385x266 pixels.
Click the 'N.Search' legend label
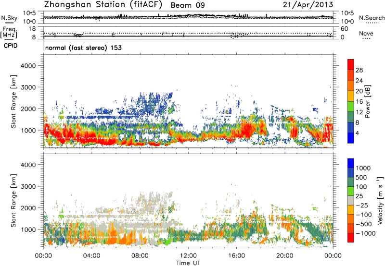click(372, 18)
